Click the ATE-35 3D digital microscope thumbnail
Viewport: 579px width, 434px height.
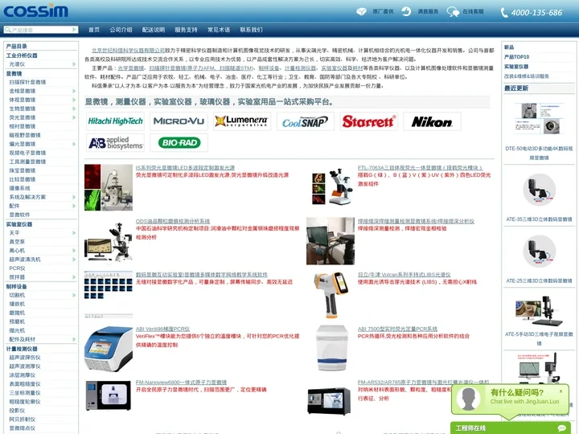point(539,190)
